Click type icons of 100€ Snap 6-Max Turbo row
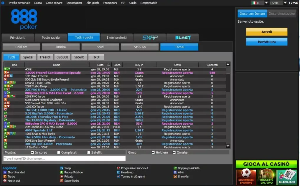The height and width of the screenshot is (186, 300). click(x=10, y=133)
